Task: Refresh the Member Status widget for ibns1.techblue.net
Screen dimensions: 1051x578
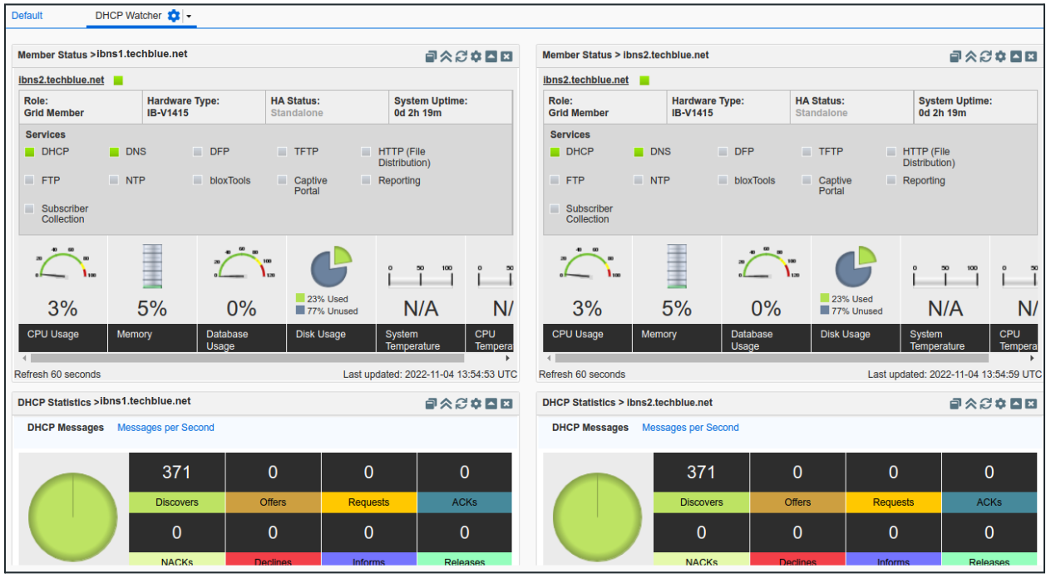Action: tap(462, 56)
